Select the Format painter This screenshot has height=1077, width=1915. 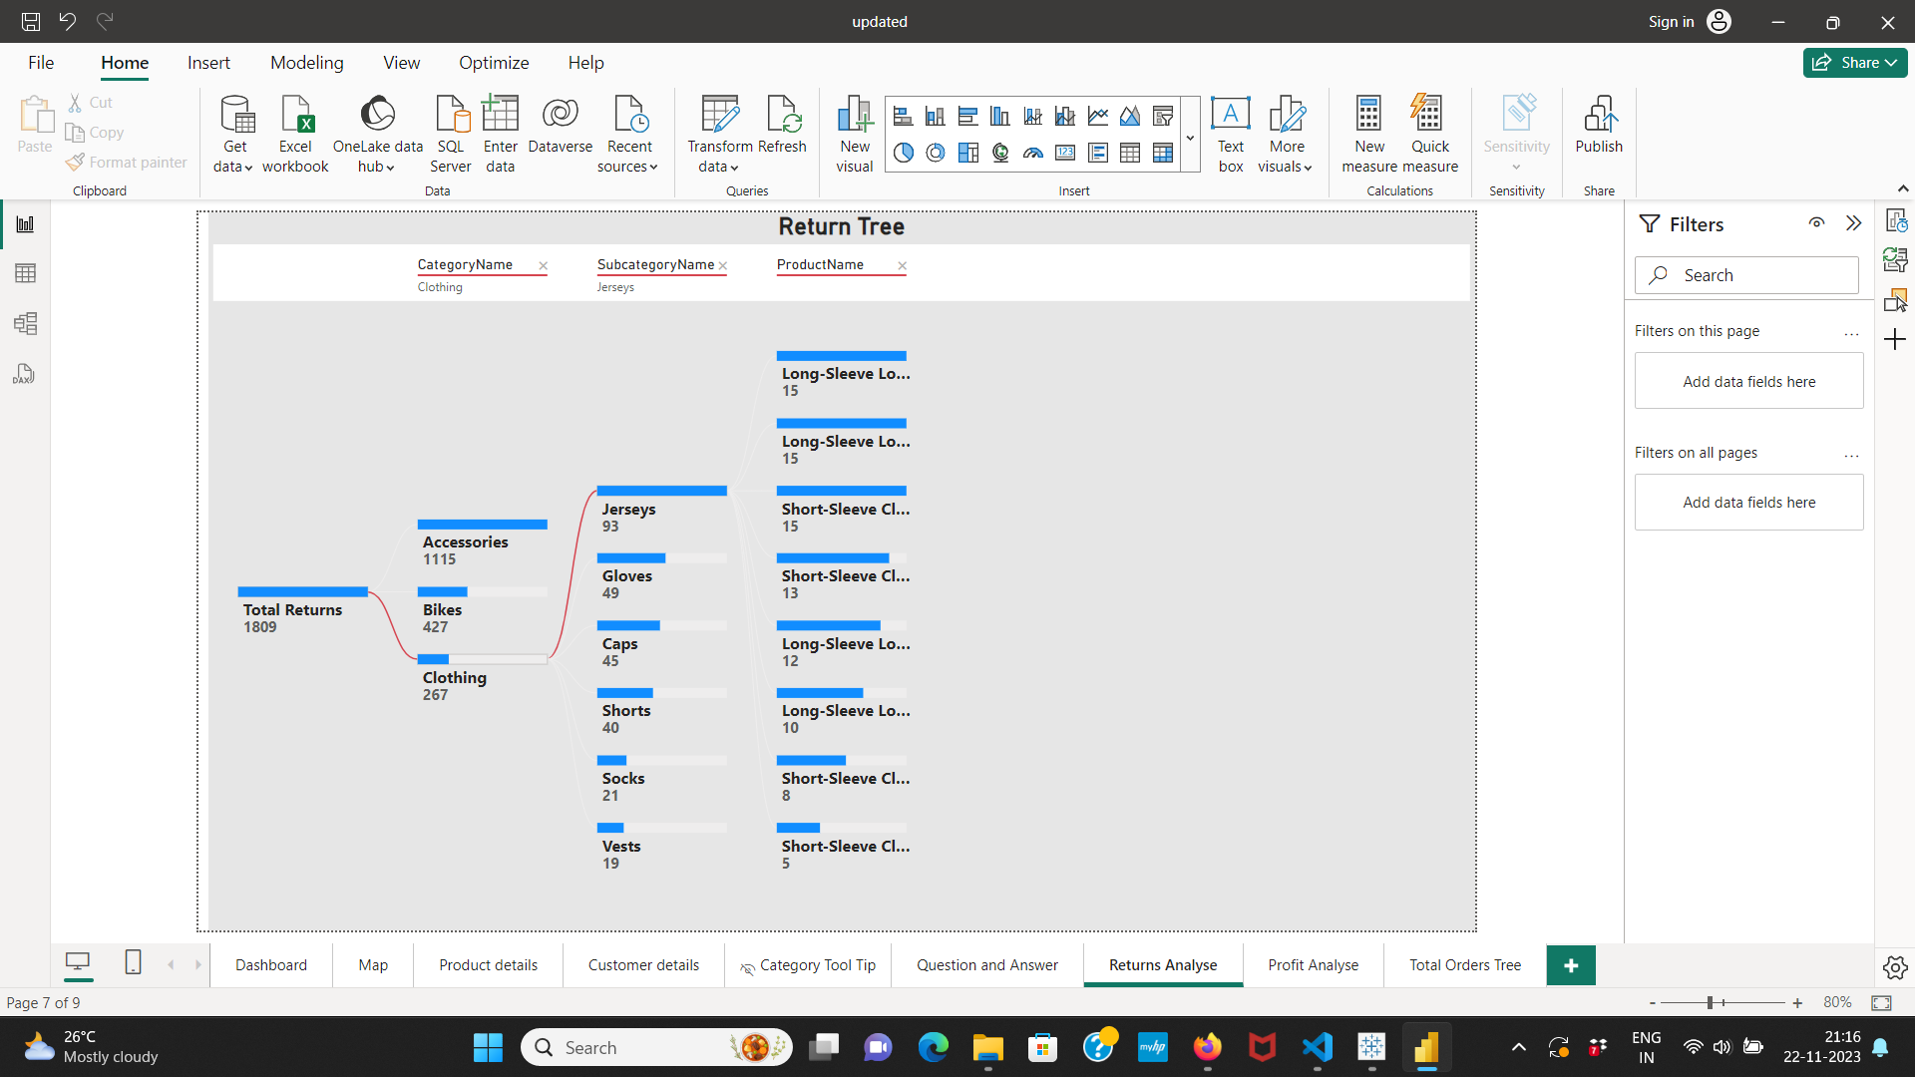click(127, 162)
